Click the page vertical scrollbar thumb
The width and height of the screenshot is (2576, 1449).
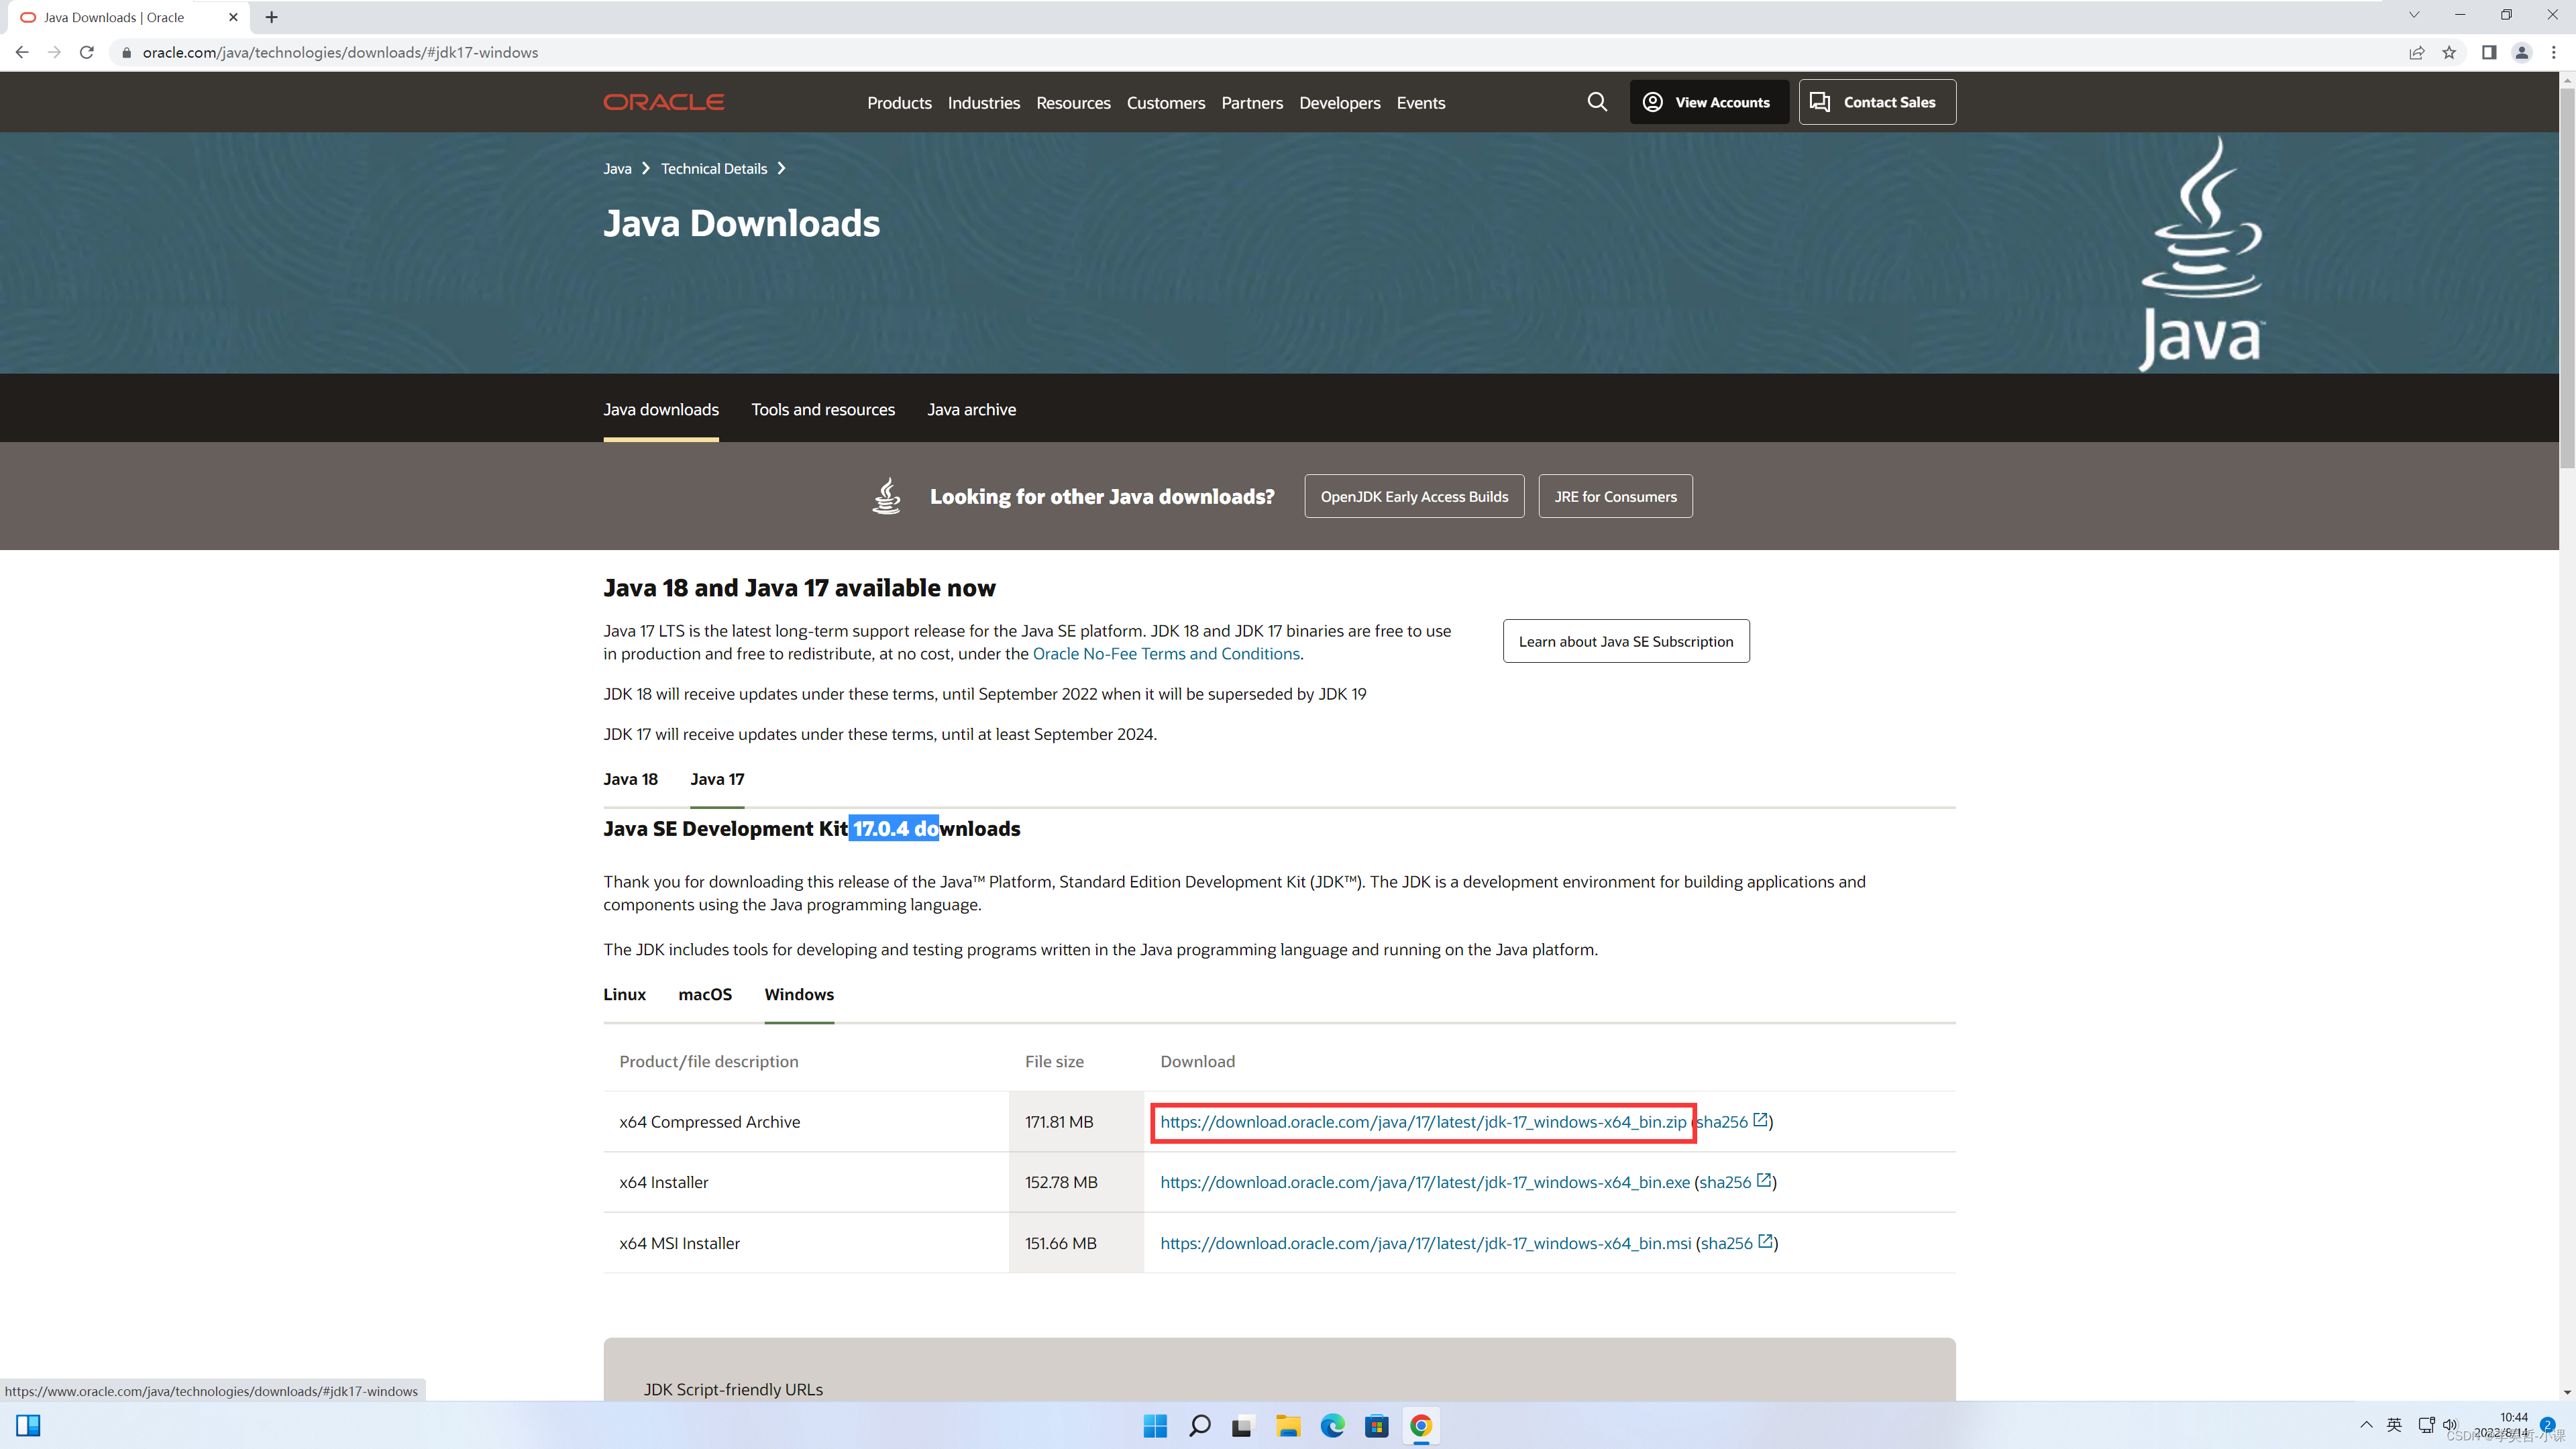(2567, 278)
